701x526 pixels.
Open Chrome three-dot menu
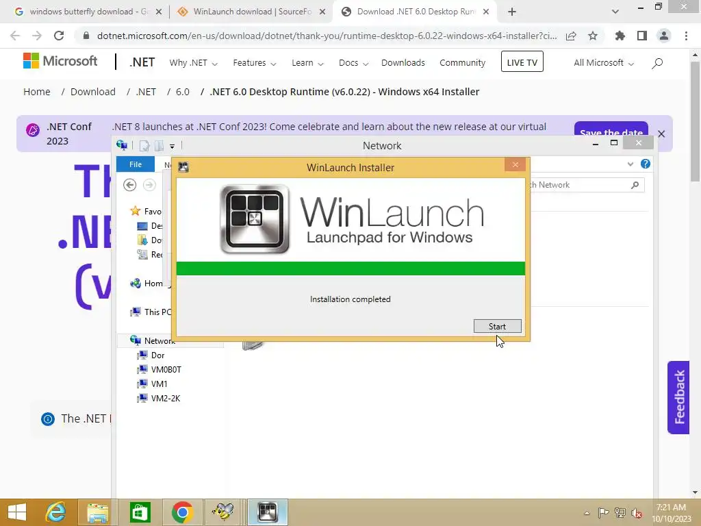pos(686,36)
